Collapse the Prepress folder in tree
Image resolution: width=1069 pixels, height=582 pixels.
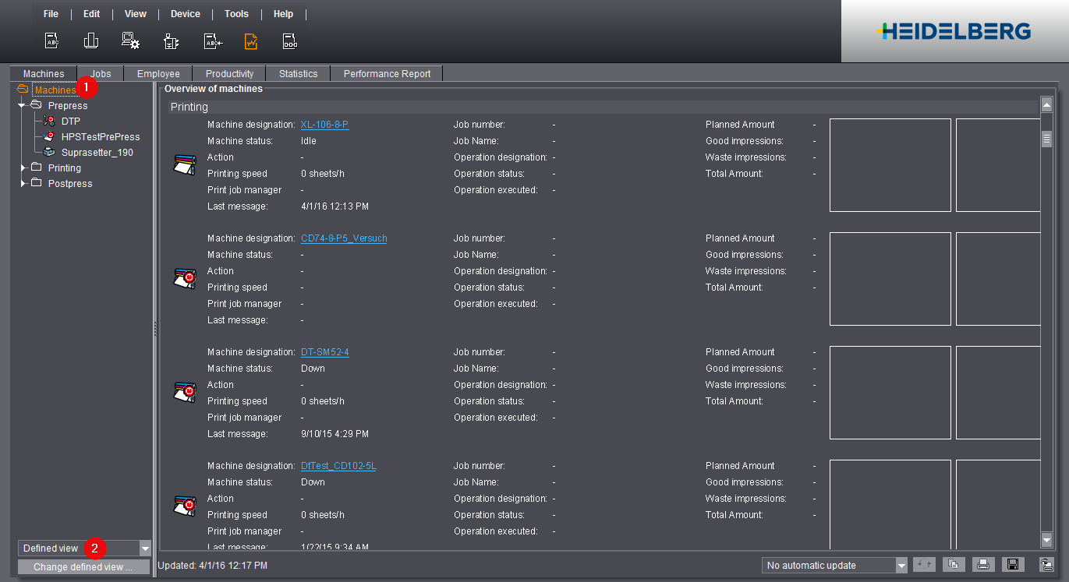pyautogui.click(x=23, y=106)
